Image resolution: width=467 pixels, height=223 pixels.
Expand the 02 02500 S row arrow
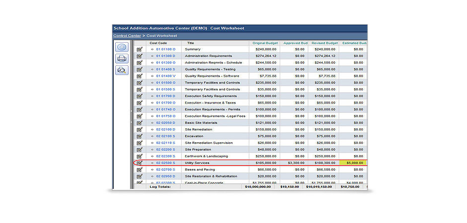[x=153, y=163]
